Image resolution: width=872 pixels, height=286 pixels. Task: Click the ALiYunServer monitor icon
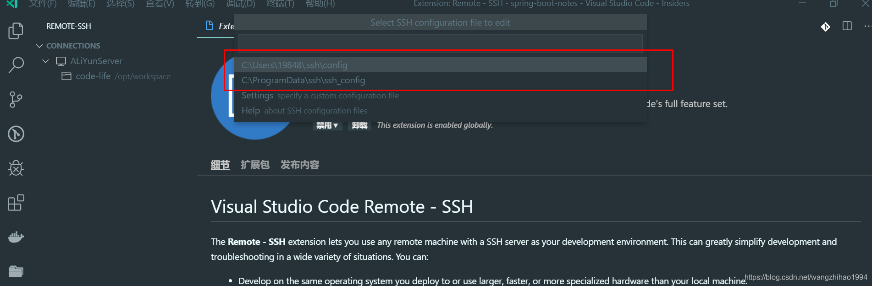tap(61, 61)
